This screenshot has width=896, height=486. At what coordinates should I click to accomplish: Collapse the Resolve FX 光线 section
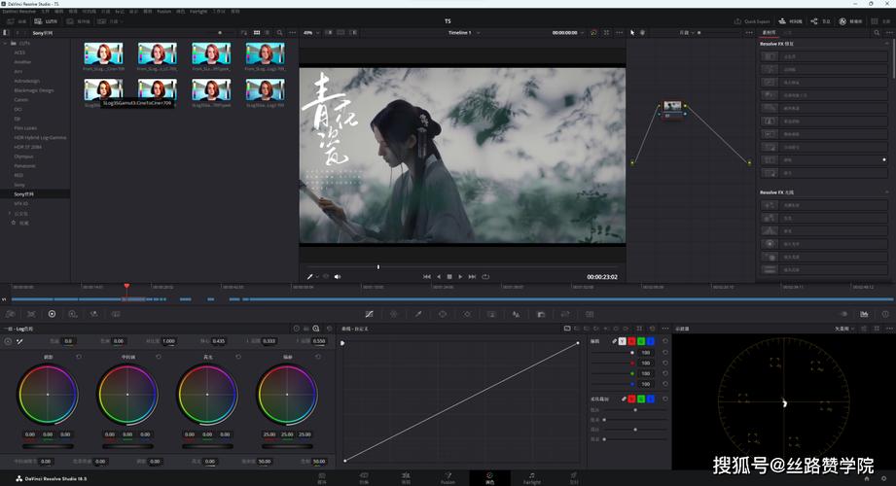point(887,191)
